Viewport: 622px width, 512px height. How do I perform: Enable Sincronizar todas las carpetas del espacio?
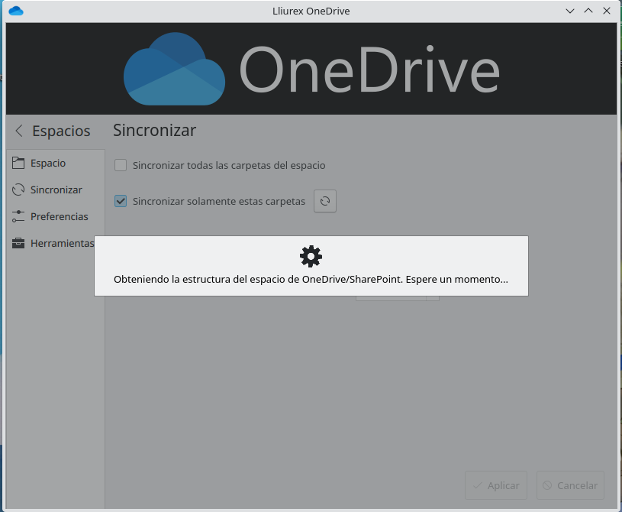[x=121, y=165]
